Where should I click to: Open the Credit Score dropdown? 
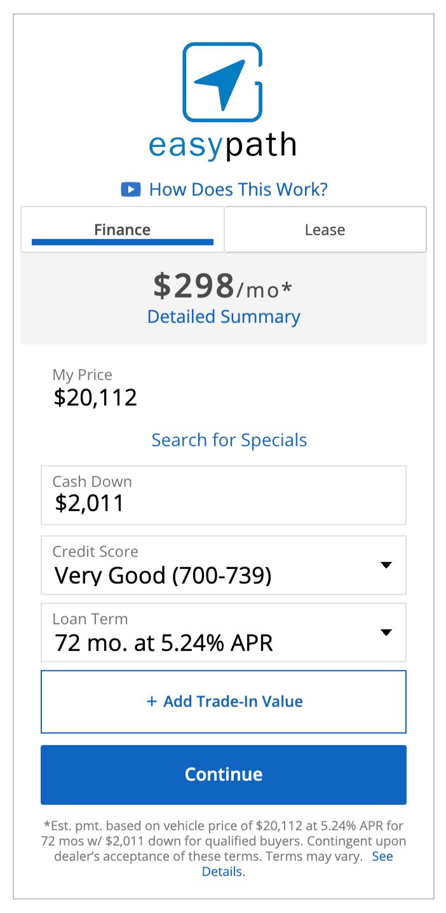click(x=222, y=565)
